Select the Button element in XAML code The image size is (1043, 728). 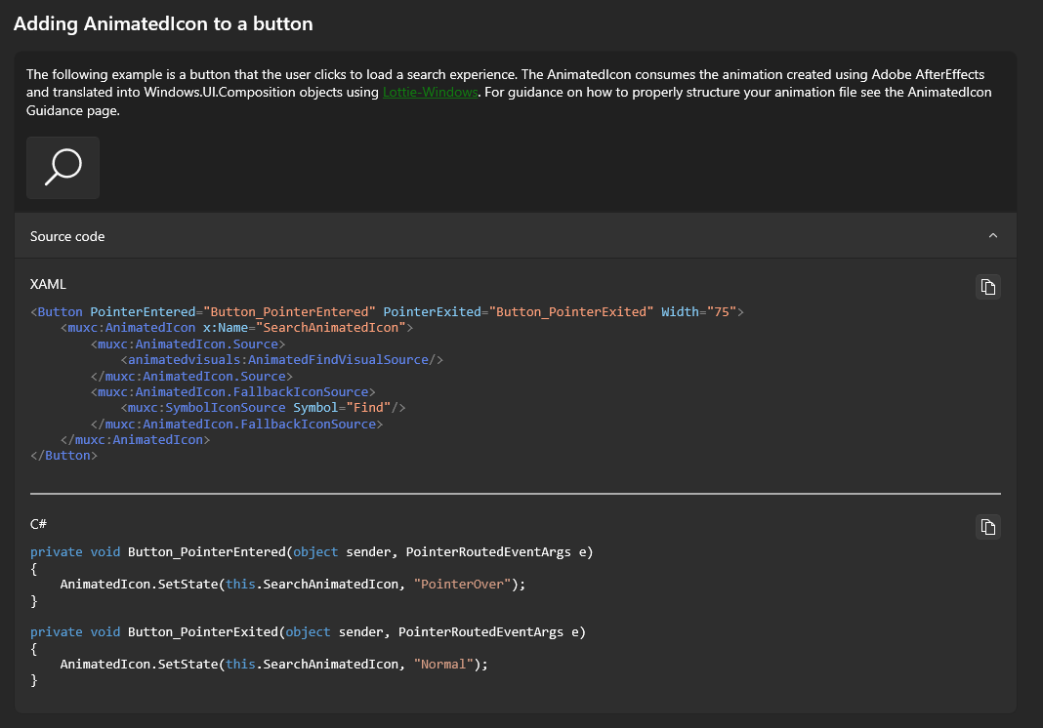point(61,311)
